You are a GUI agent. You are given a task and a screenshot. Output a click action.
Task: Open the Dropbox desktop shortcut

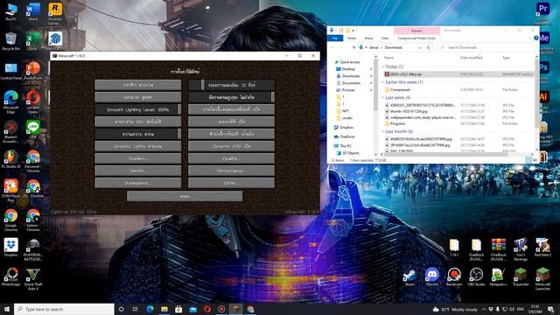click(x=10, y=248)
